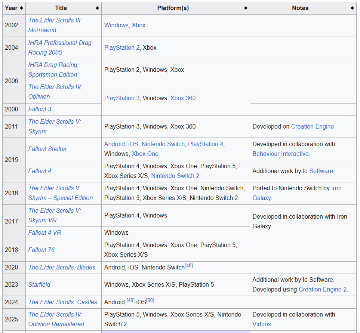Open The Elder Scrolls: Blades link
The image size is (360, 333).
(x=62, y=267)
